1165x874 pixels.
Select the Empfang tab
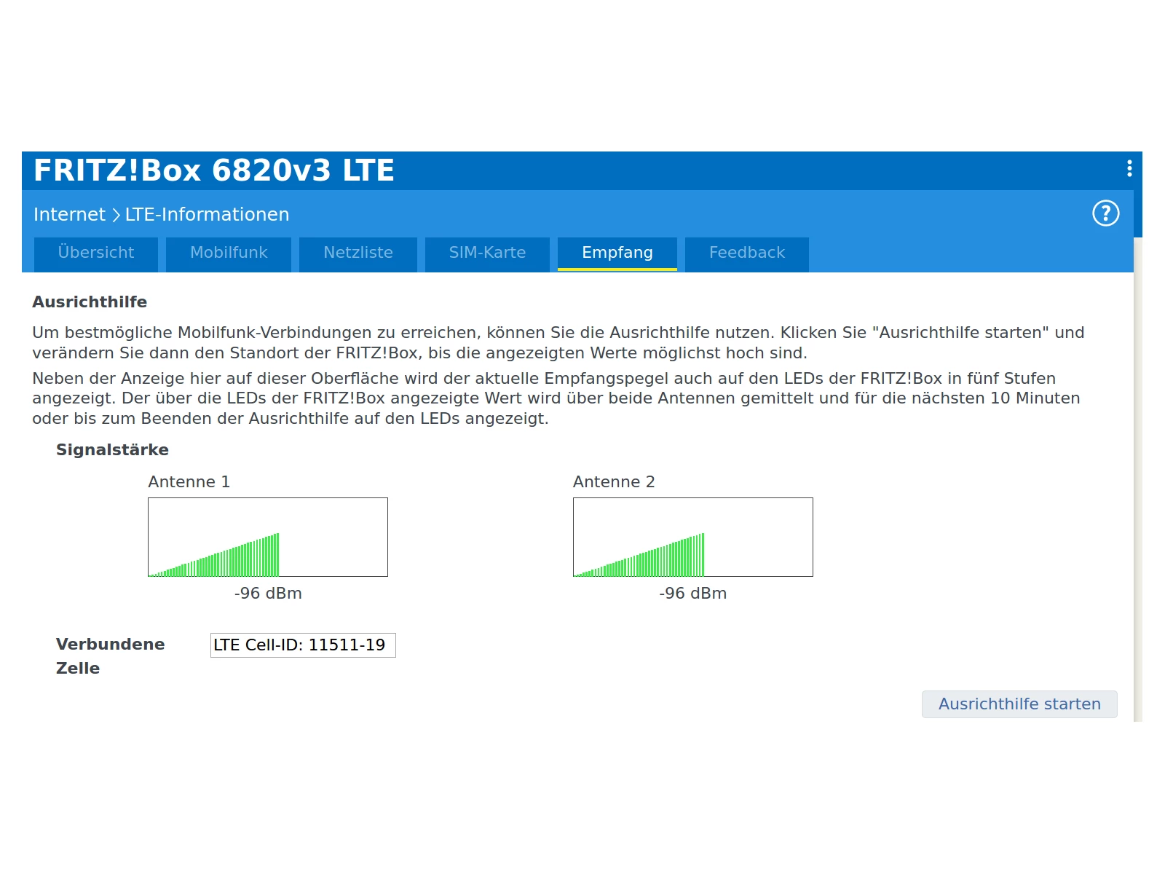pyautogui.click(x=617, y=253)
